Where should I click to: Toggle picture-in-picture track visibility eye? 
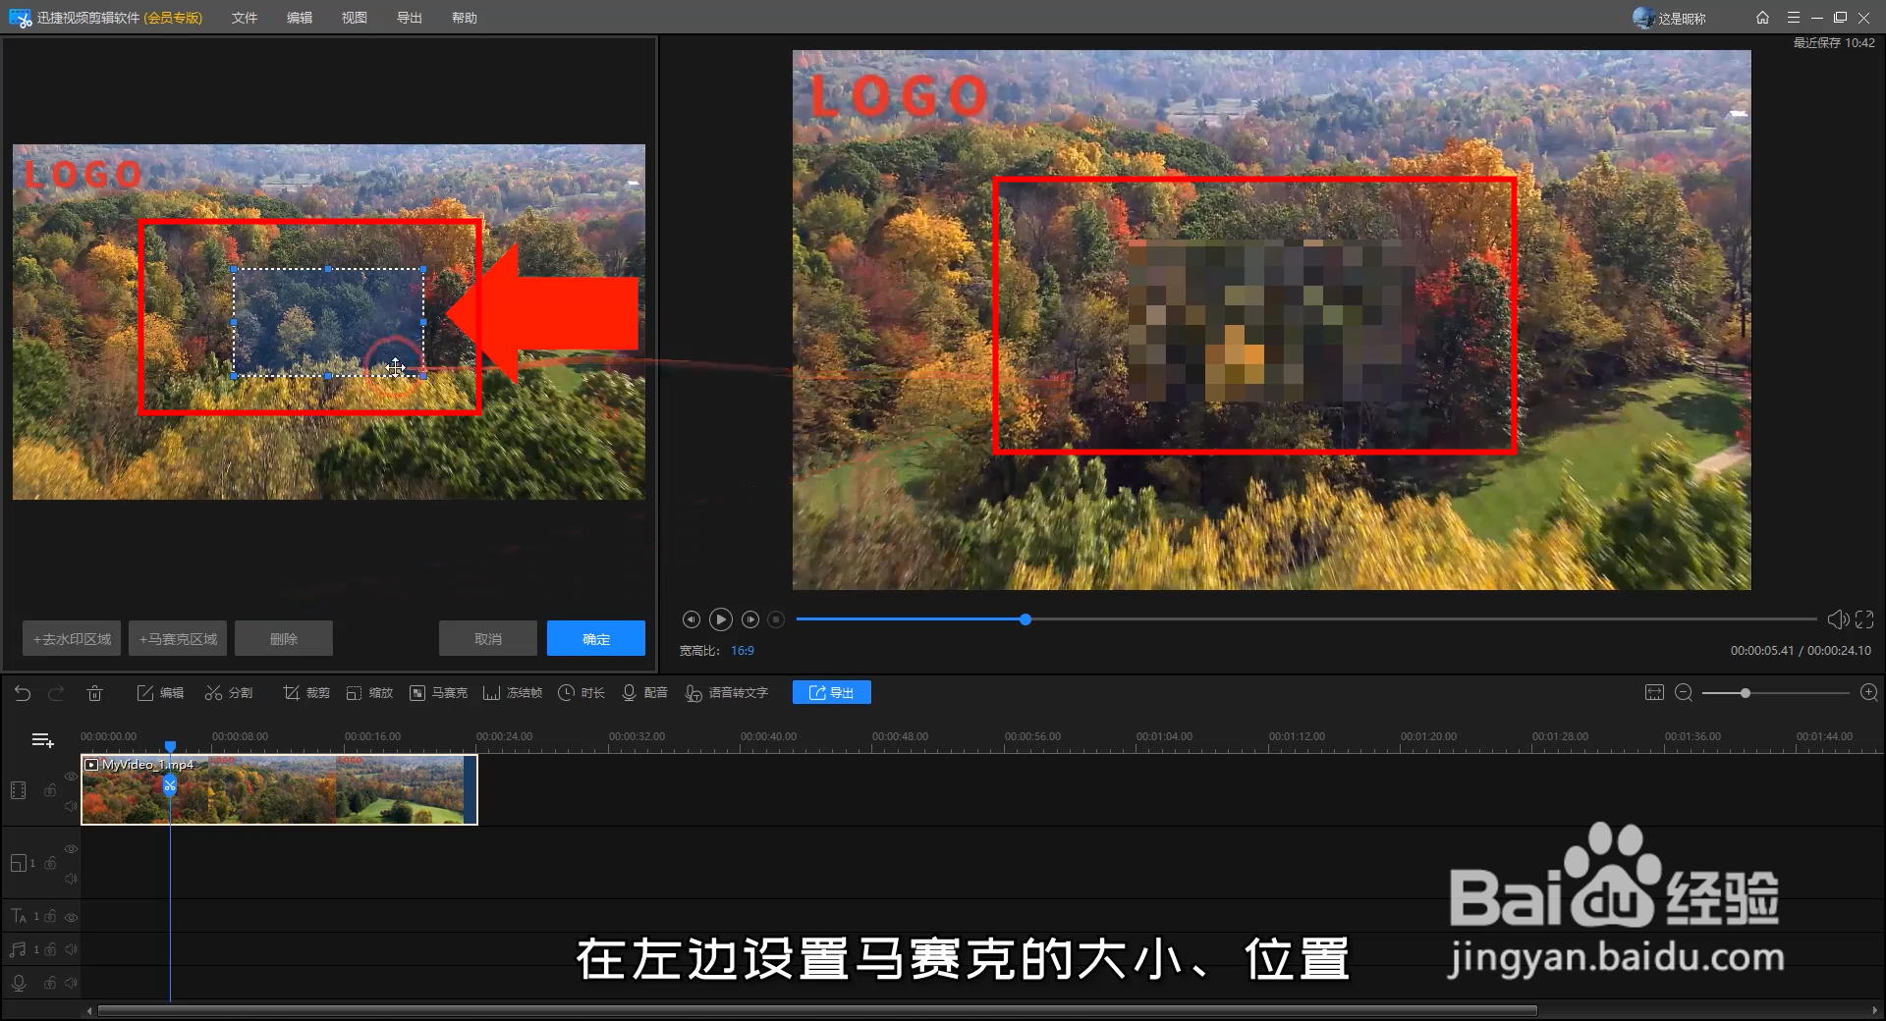[71, 848]
